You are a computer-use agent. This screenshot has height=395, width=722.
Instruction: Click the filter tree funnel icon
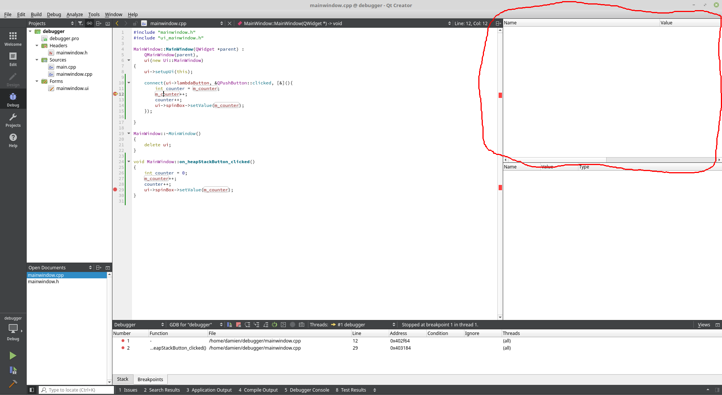click(x=80, y=23)
